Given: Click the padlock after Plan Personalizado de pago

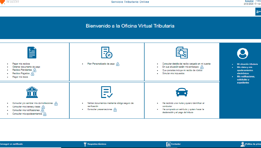Looking at the screenshot, I should pos(118,64).
